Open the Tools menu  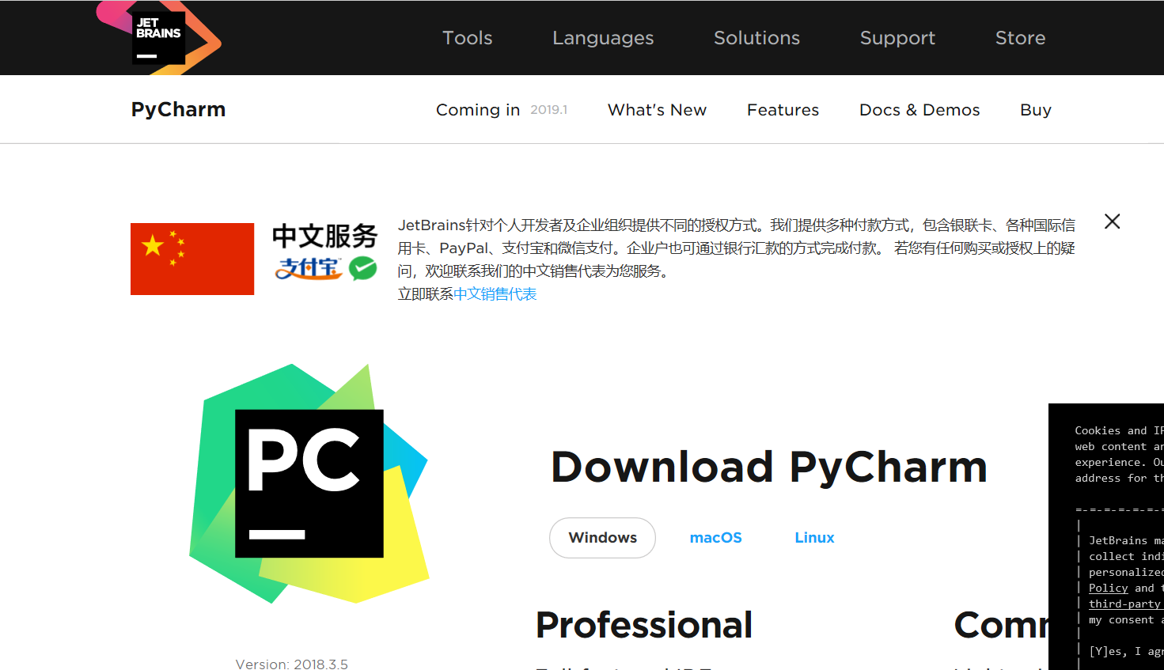467,38
